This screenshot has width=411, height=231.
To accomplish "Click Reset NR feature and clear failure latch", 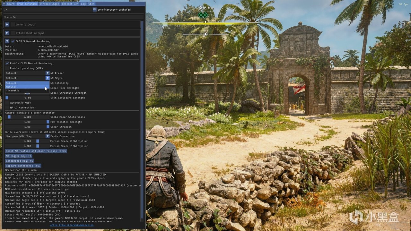I will click(36, 151).
